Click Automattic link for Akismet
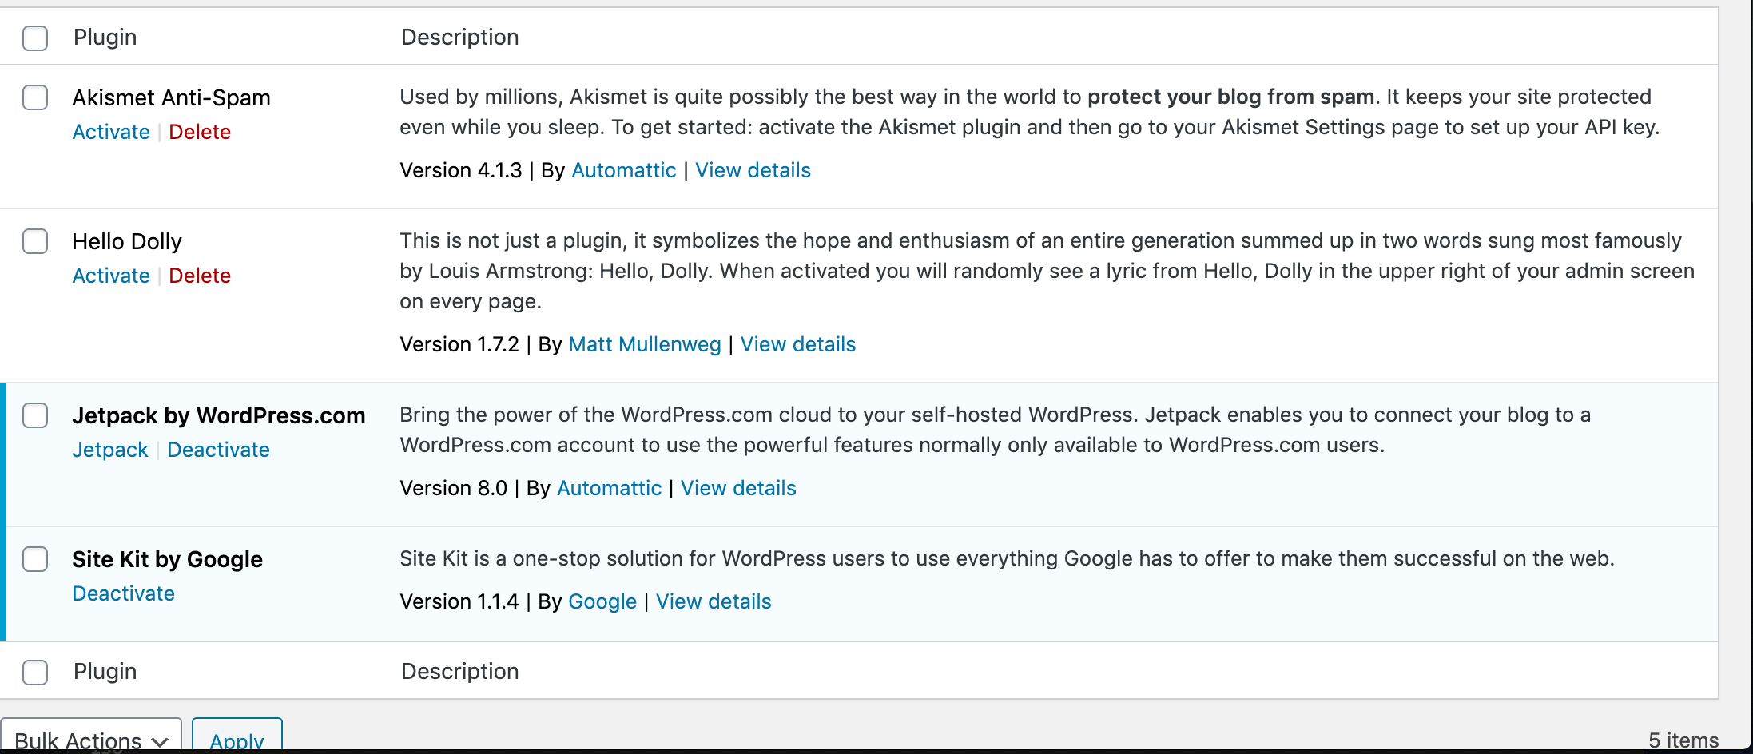The width and height of the screenshot is (1753, 754). point(624,170)
